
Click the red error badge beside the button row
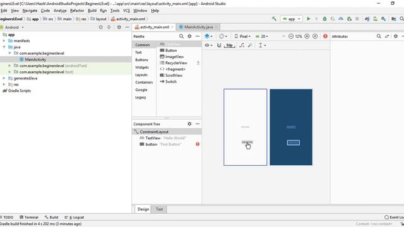(x=198, y=144)
